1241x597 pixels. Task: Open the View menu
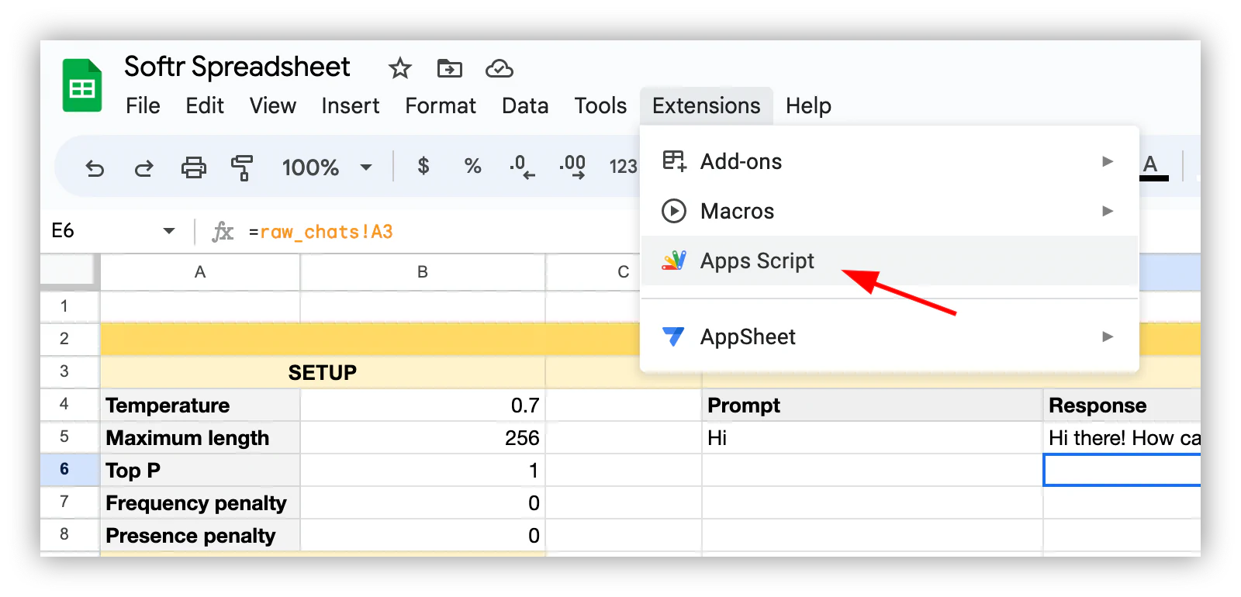pyautogui.click(x=272, y=105)
